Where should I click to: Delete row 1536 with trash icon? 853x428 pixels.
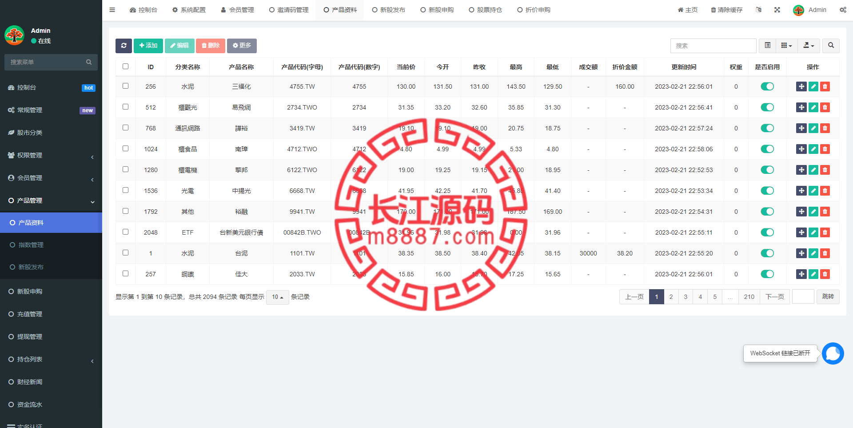825,191
